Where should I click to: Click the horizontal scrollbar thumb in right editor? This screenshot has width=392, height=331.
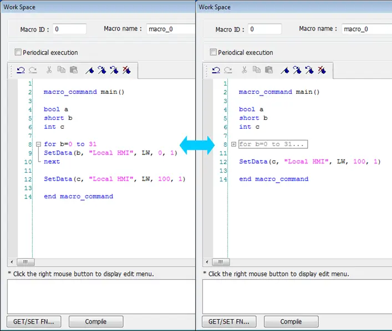pos(221,262)
